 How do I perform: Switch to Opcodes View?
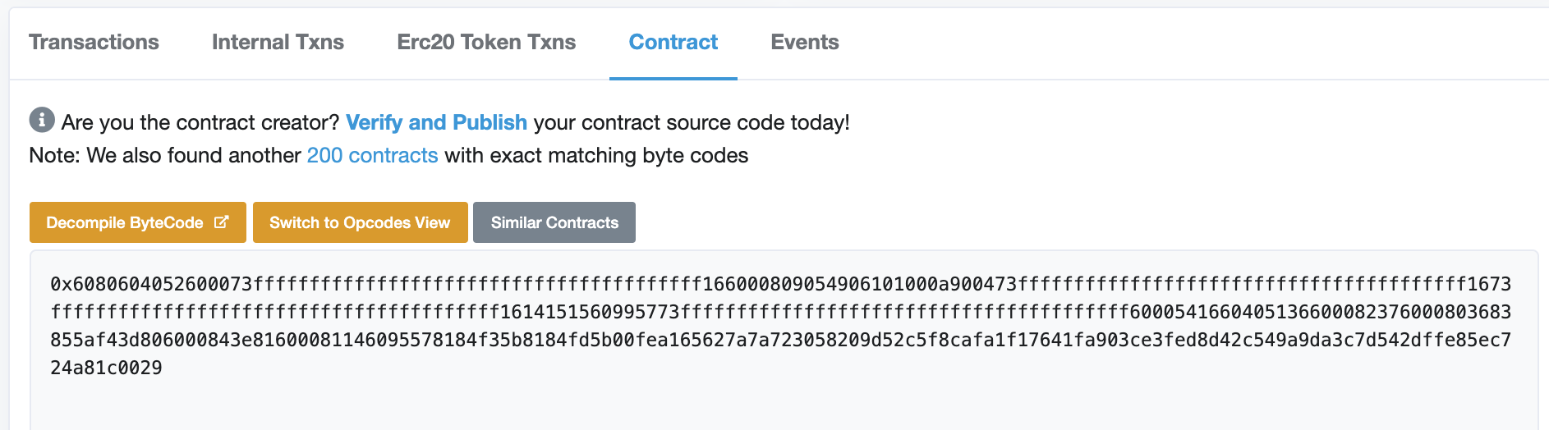(x=361, y=222)
